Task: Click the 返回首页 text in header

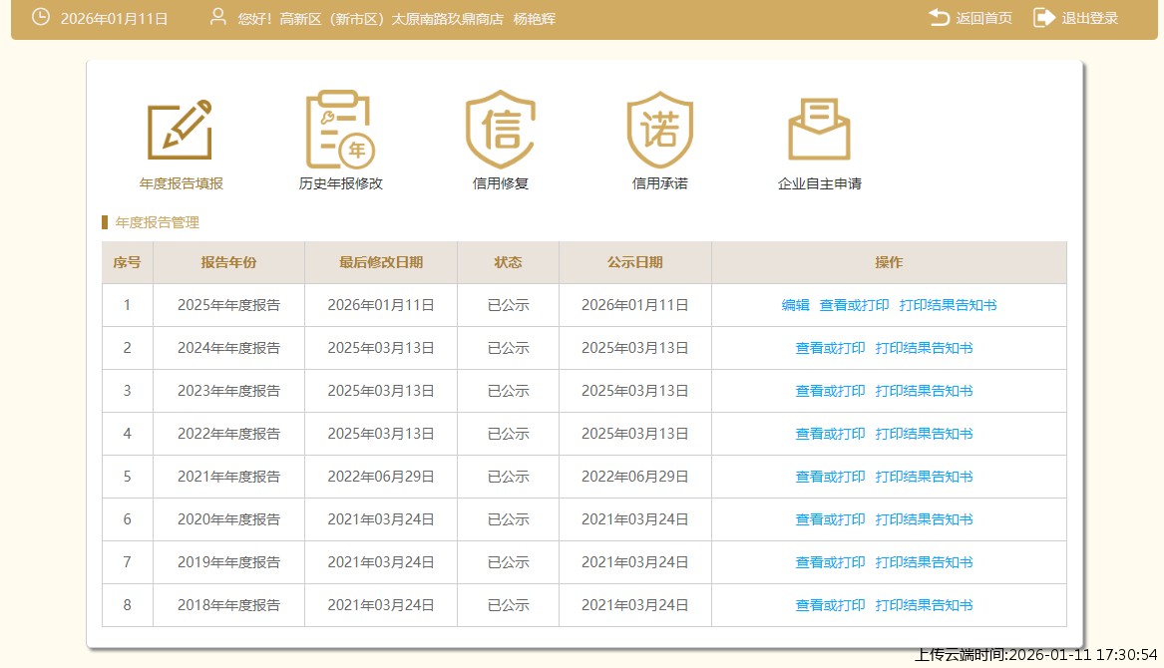Action: click(x=983, y=18)
